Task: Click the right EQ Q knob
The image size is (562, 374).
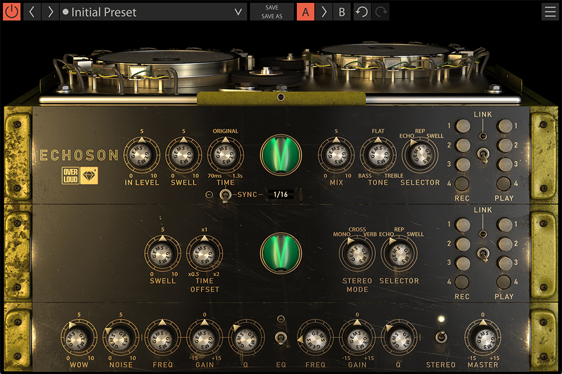Action: [399, 338]
